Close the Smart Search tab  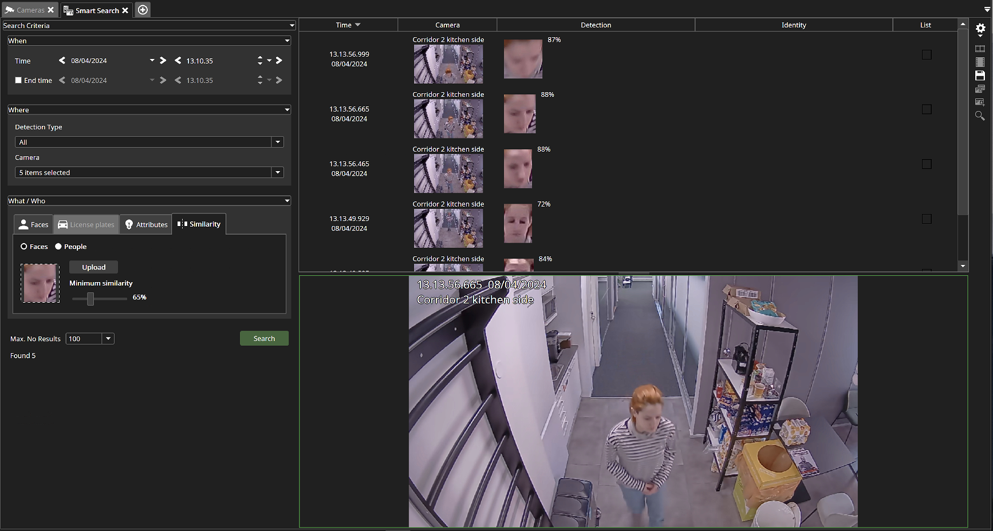coord(125,10)
